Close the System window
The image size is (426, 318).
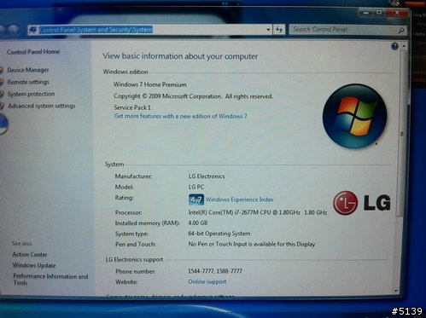[x=397, y=12]
